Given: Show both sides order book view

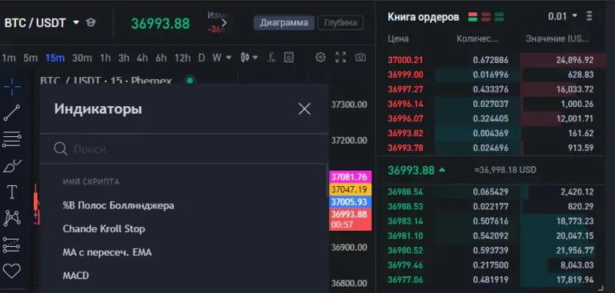Looking at the screenshot, I should pos(473,17).
